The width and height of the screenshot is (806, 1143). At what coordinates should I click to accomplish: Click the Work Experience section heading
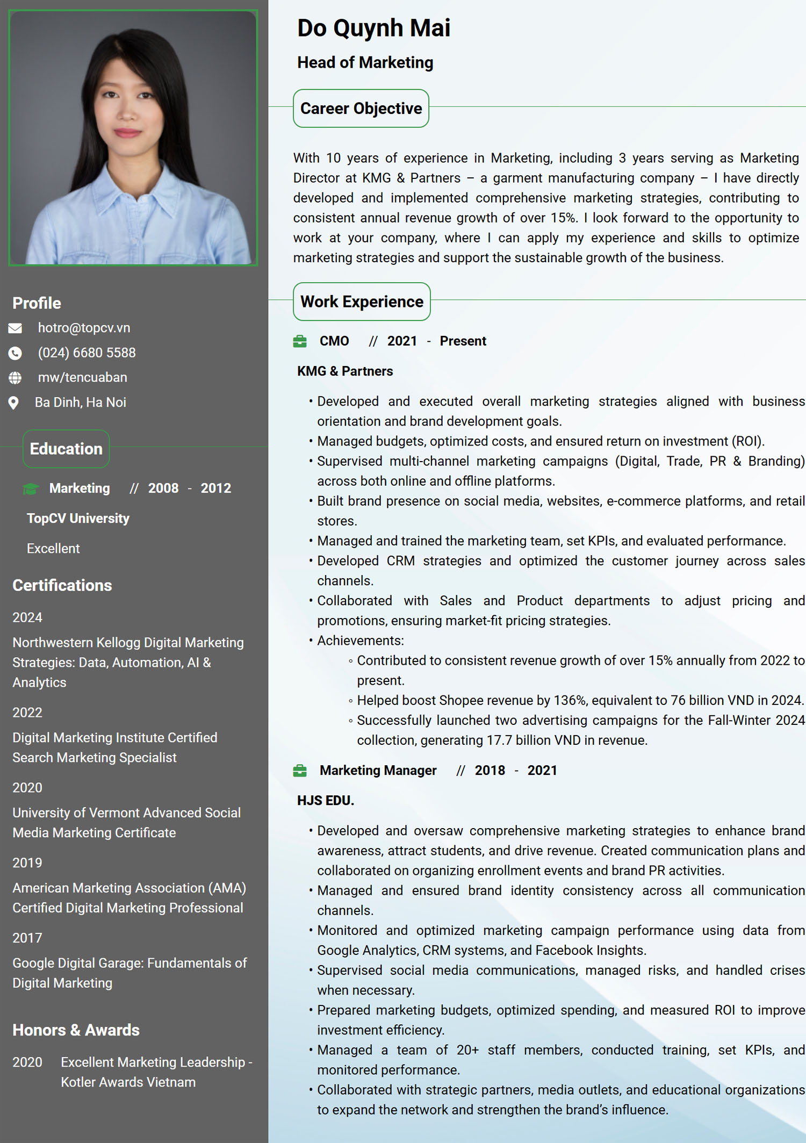tap(362, 301)
